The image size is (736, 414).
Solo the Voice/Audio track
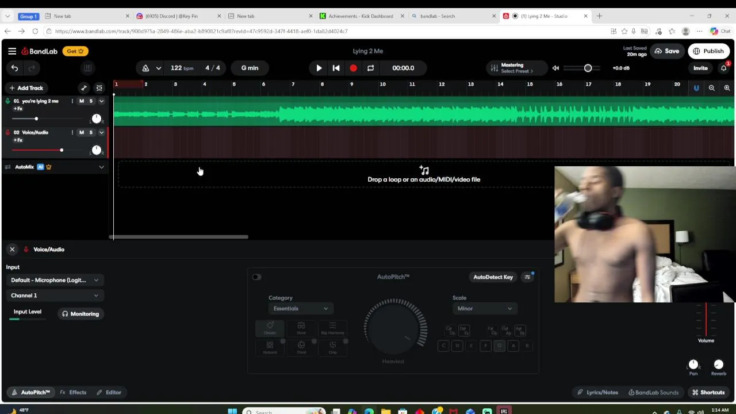coord(91,132)
